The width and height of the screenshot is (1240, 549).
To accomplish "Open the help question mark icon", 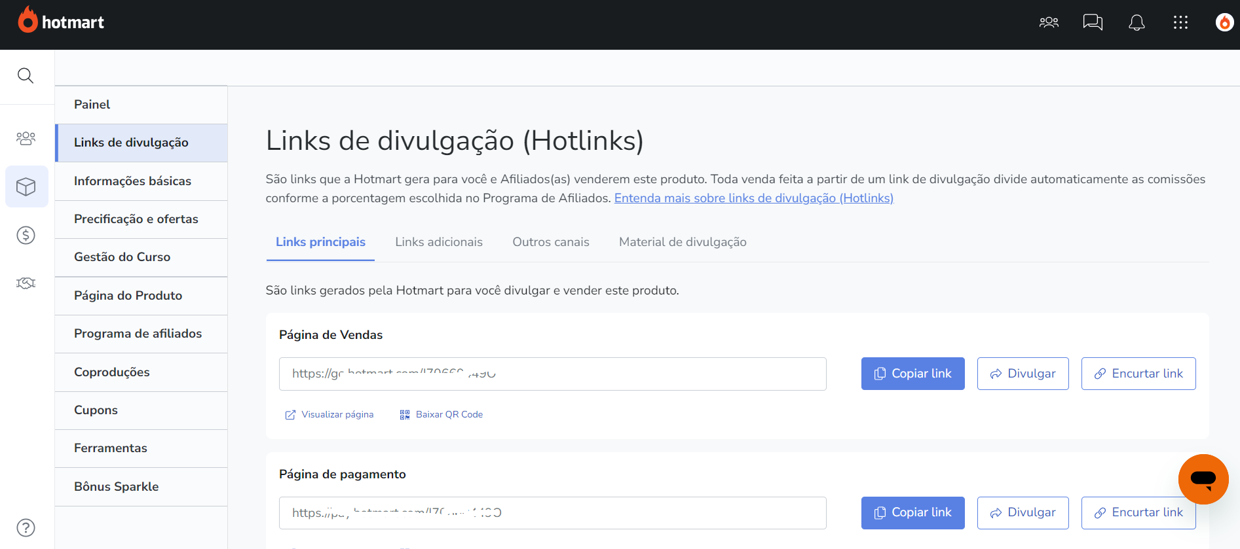I will pos(26,527).
